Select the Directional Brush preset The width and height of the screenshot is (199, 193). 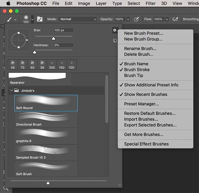(46, 120)
